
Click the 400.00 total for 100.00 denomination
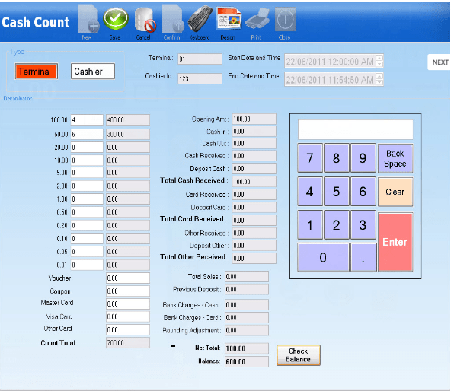(128, 119)
